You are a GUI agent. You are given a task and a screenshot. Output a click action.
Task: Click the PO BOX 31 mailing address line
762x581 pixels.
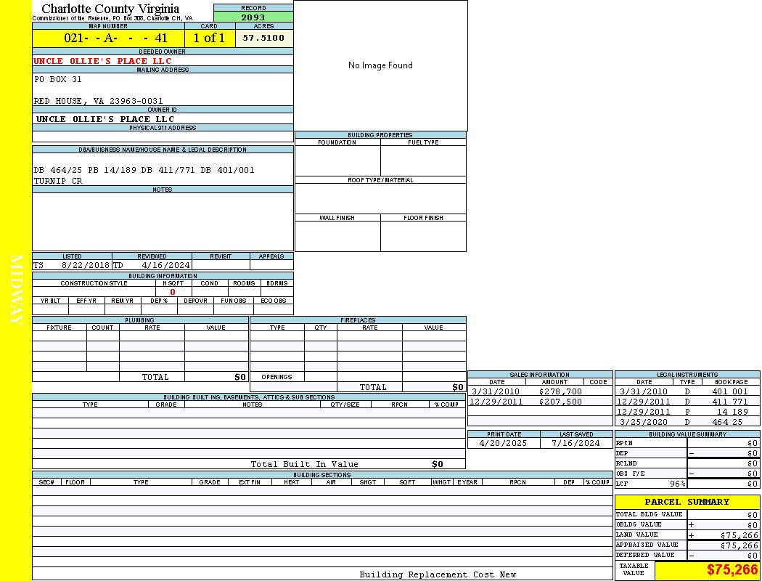point(58,79)
